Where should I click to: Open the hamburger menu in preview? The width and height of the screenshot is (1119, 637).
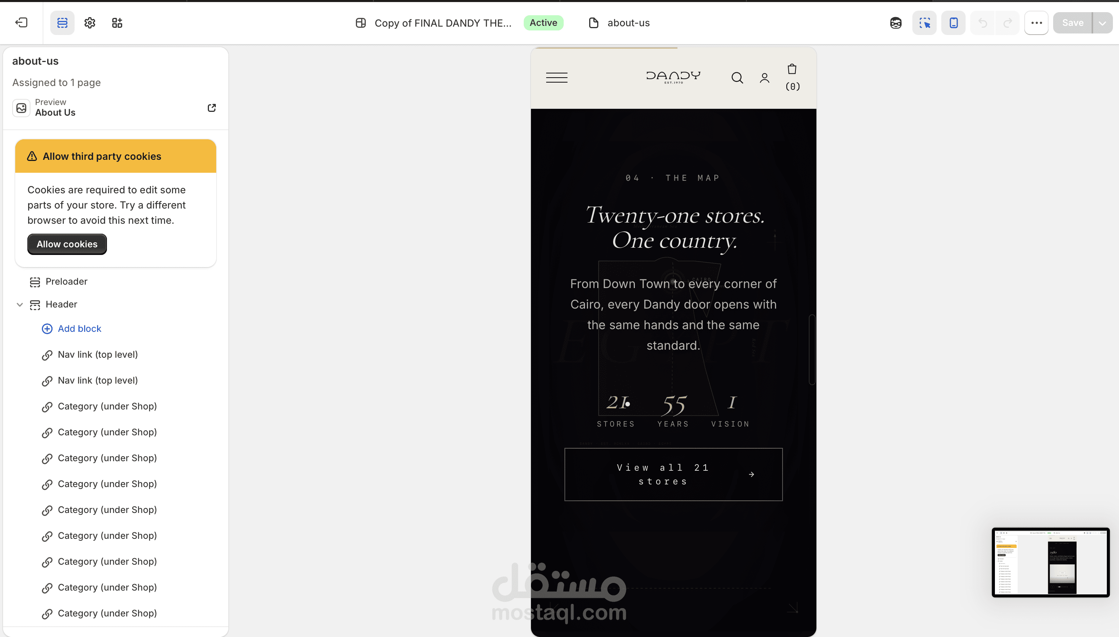(x=556, y=78)
